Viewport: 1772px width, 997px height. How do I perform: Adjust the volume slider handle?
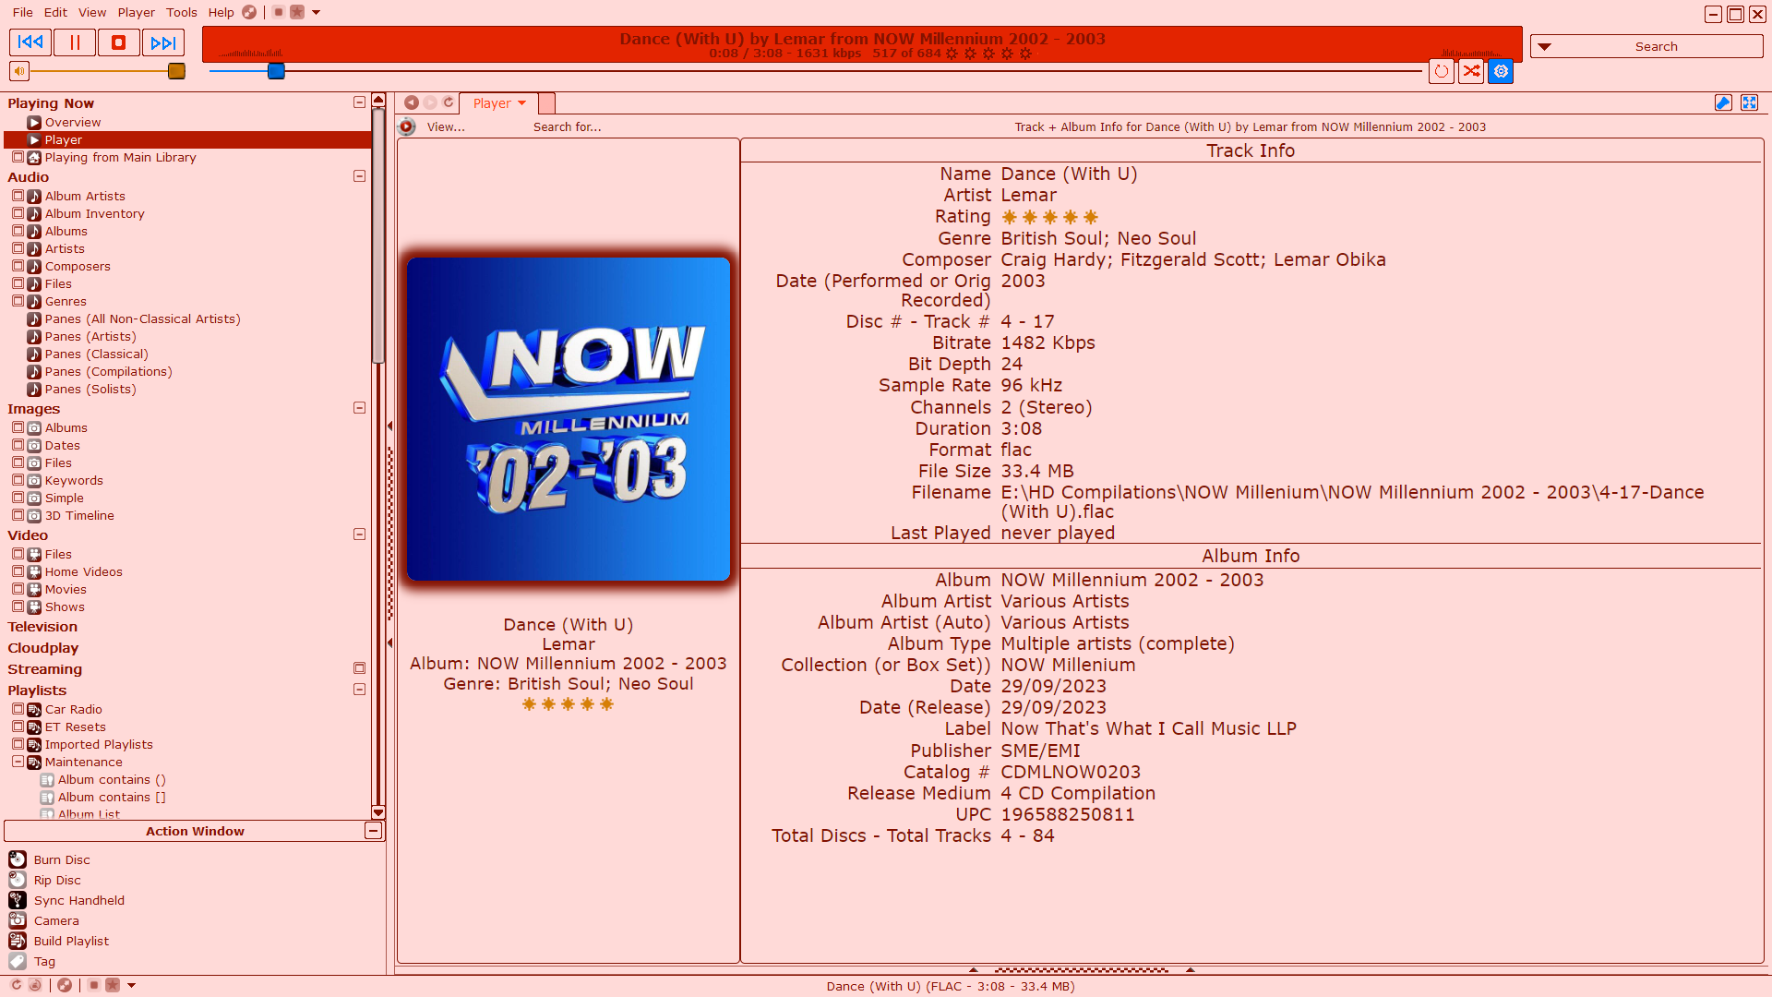[x=176, y=71]
